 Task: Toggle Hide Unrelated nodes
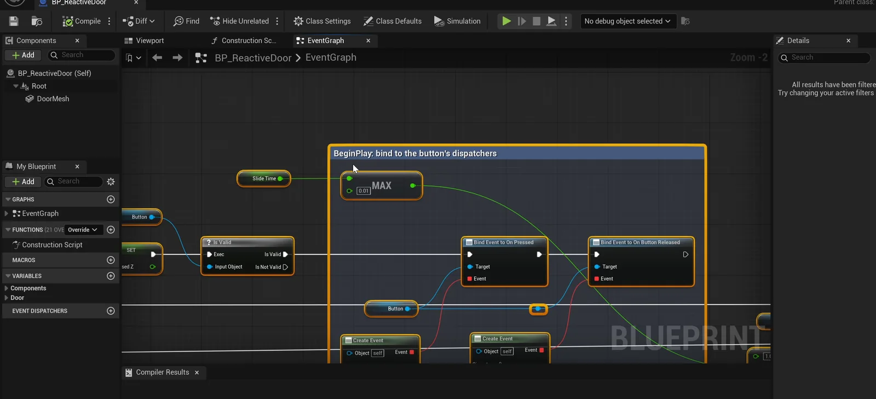pyautogui.click(x=240, y=21)
